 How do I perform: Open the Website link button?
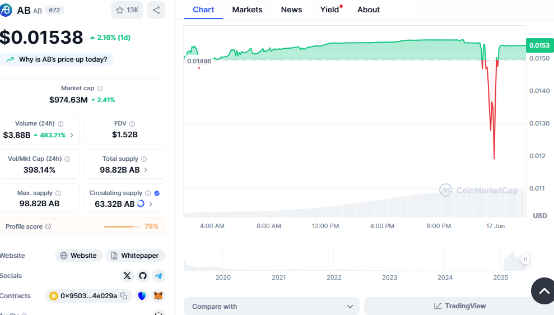click(78, 256)
